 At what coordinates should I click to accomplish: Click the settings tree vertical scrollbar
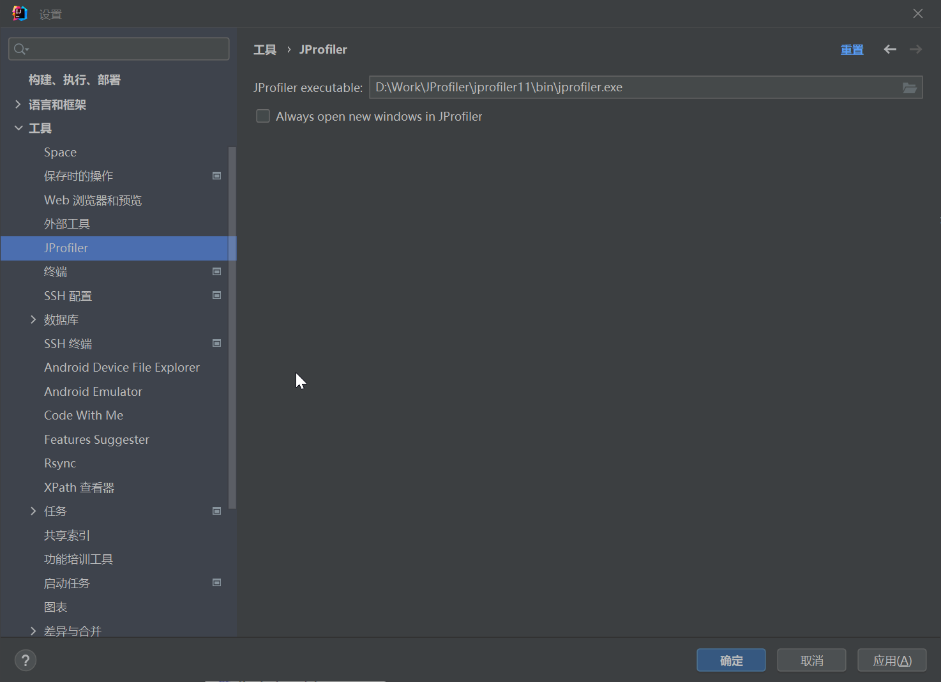tap(232, 327)
